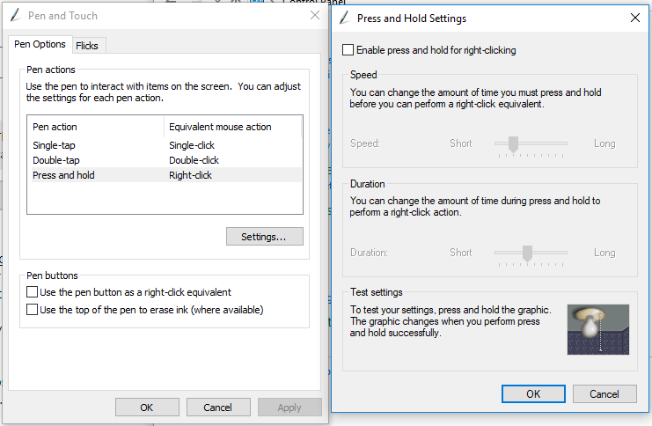Viewport: 652px width, 426px height.
Task: Cancel the Press and Hold Settings dialog
Action: click(604, 393)
